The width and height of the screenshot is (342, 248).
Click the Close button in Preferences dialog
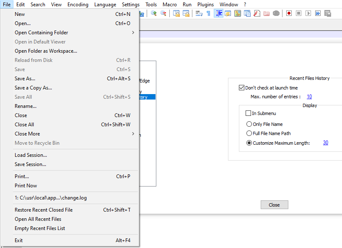coord(275,205)
